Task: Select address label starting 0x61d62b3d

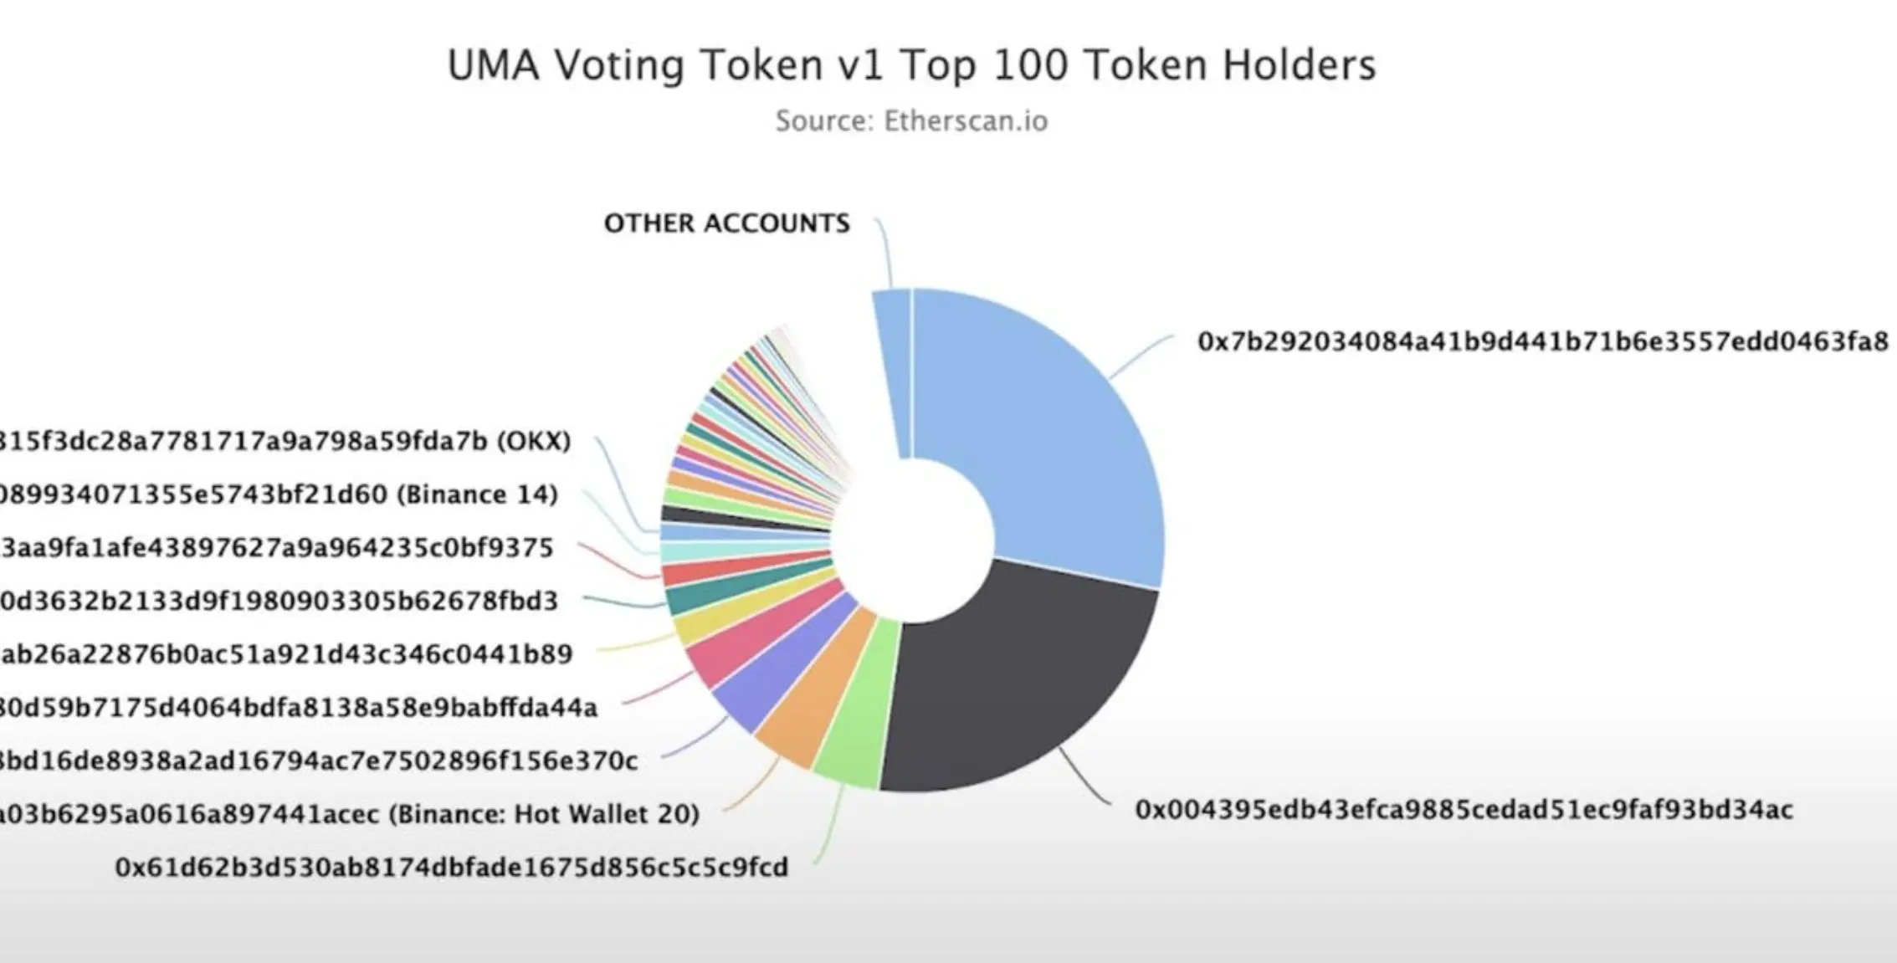Action: click(452, 868)
